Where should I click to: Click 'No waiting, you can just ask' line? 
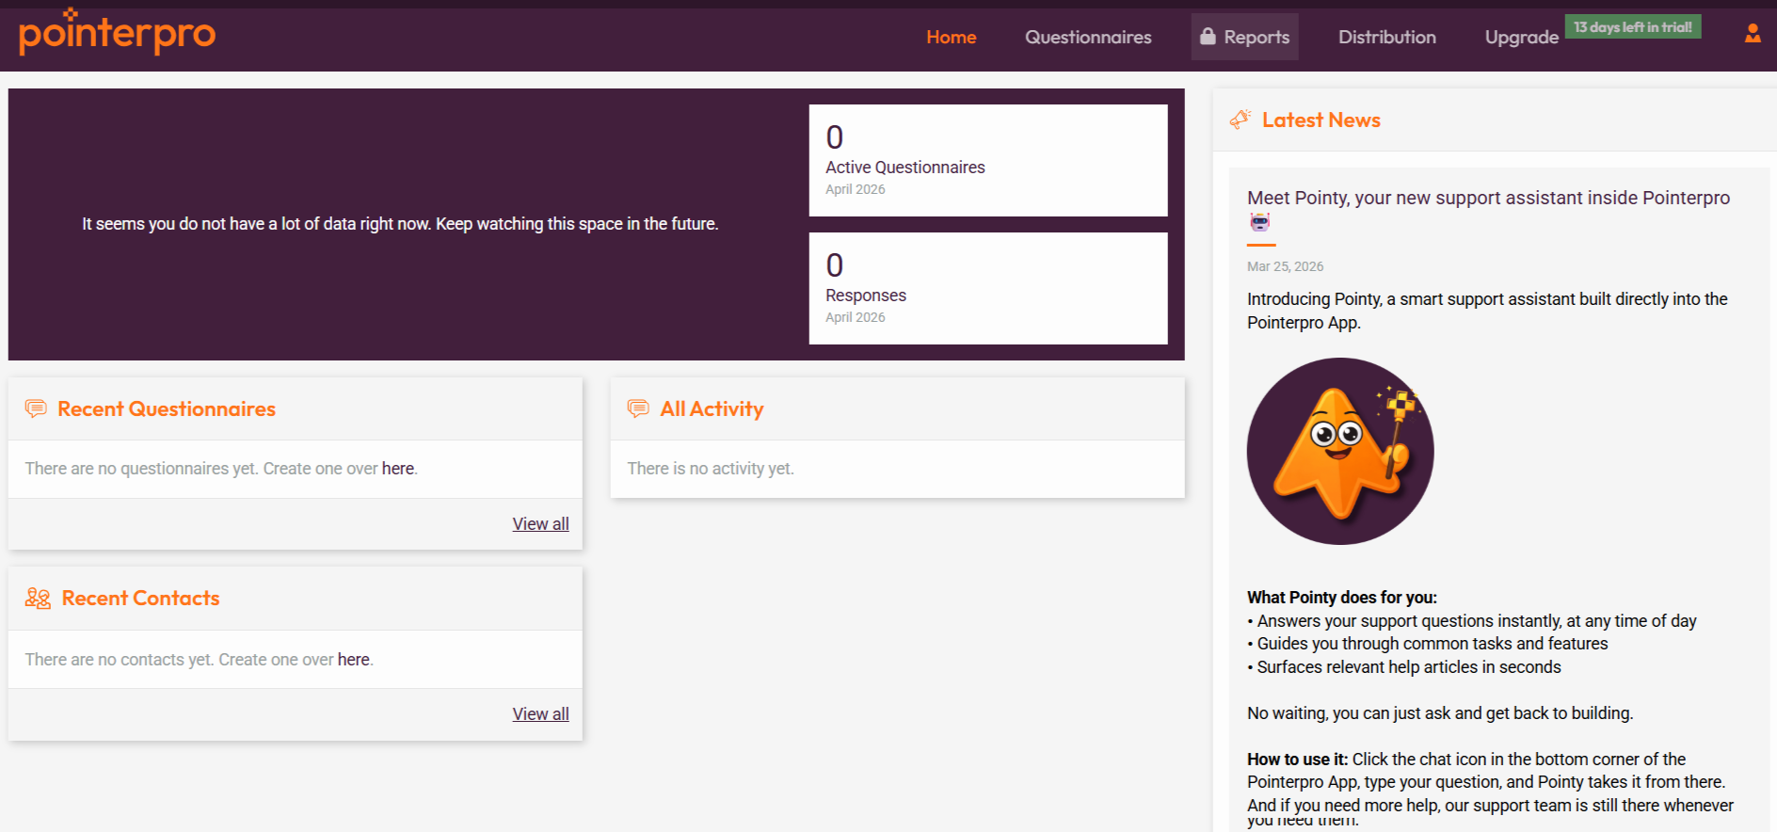click(1439, 712)
